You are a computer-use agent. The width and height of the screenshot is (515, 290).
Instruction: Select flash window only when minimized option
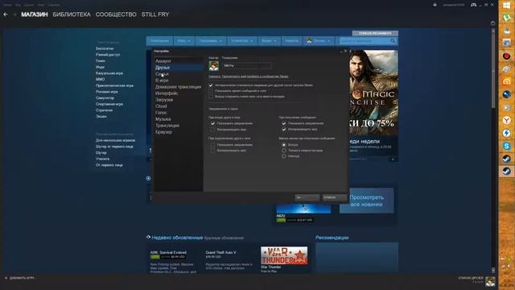pyautogui.click(x=284, y=151)
